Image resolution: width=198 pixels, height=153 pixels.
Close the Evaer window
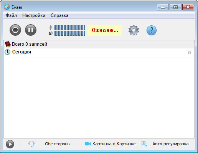point(188,7)
